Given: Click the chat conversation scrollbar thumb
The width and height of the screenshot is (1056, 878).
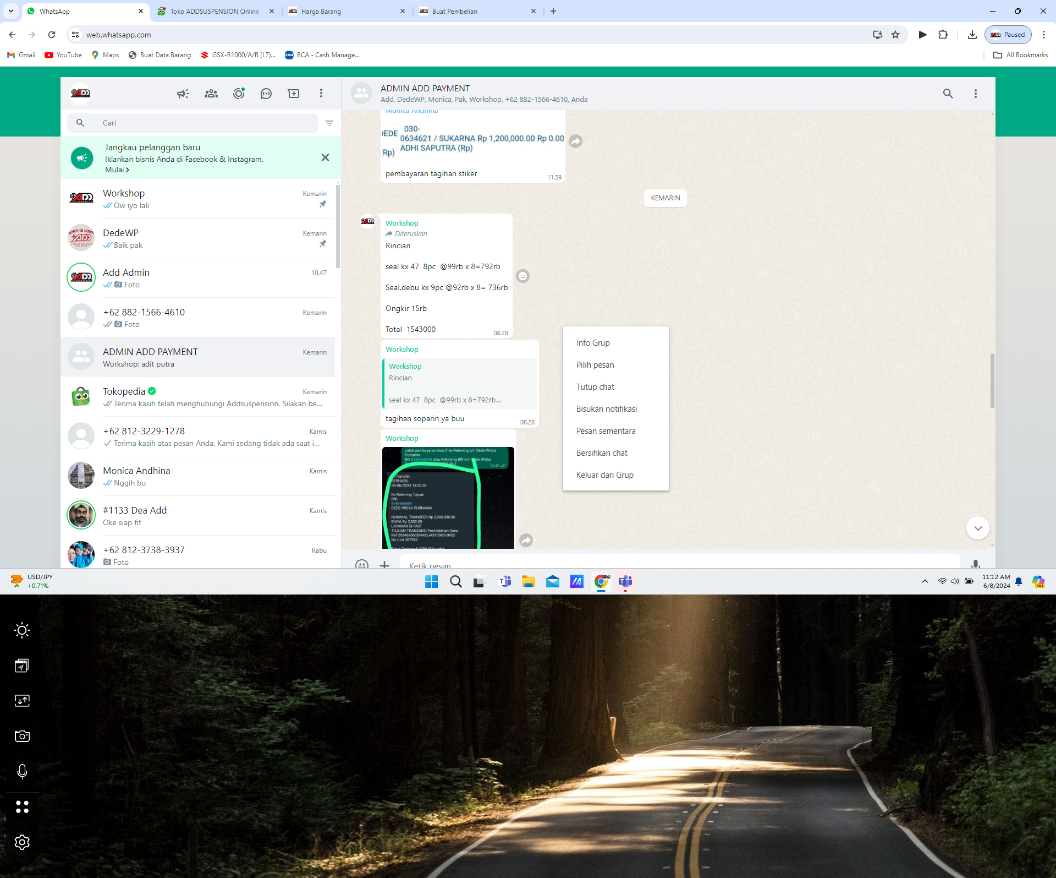Looking at the screenshot, I should pos(992,381).
